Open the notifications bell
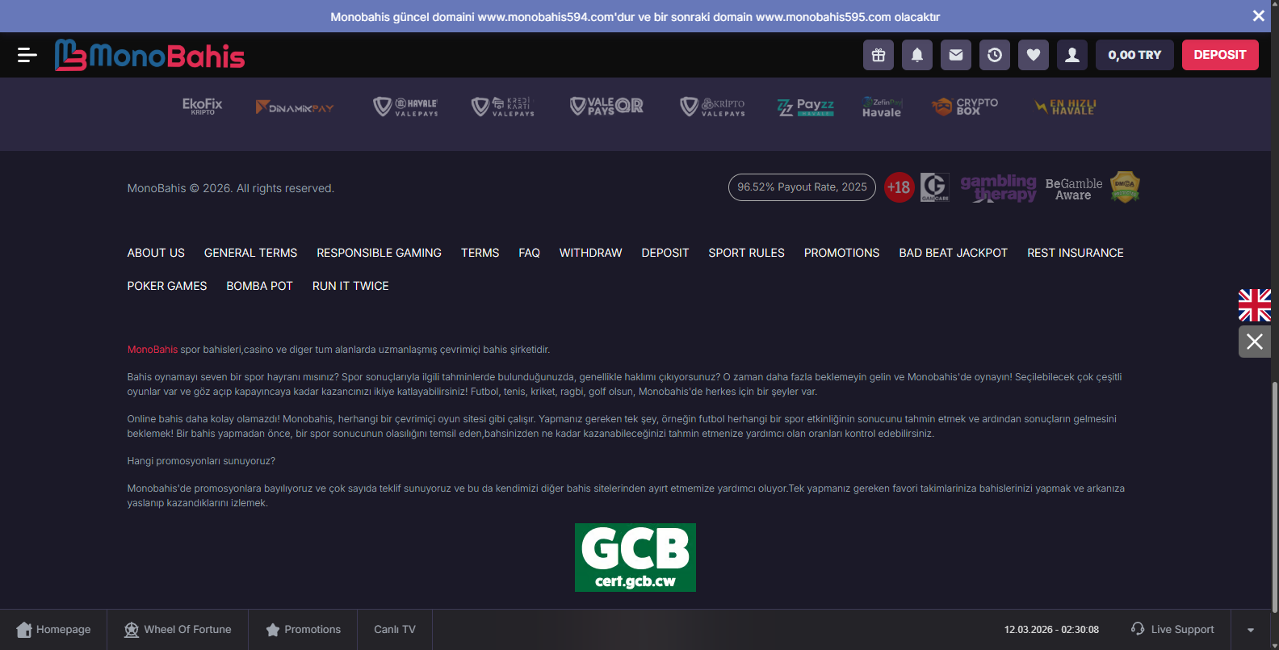 click(x=917, y=55)
